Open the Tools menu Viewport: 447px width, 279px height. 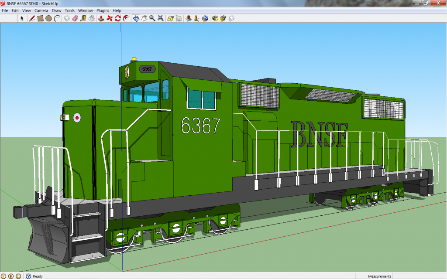click(x=69, y=10)
